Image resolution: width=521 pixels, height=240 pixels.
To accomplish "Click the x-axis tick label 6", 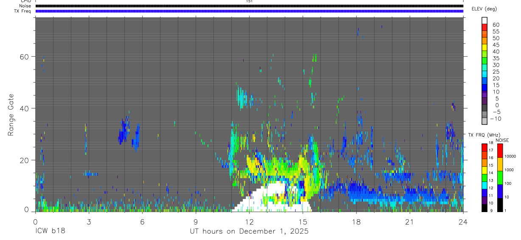I will [142, 221].
